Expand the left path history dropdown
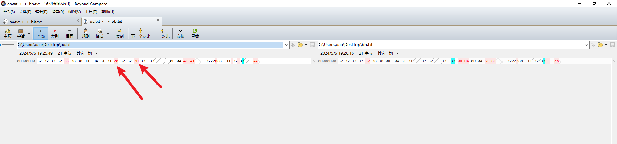The image size is (617, 144). [x=286, y=45]
